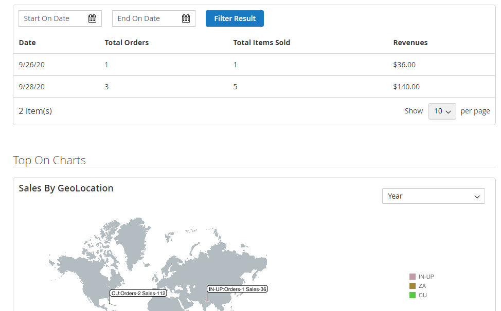Click the Total Orders column header

coord(127,43)
